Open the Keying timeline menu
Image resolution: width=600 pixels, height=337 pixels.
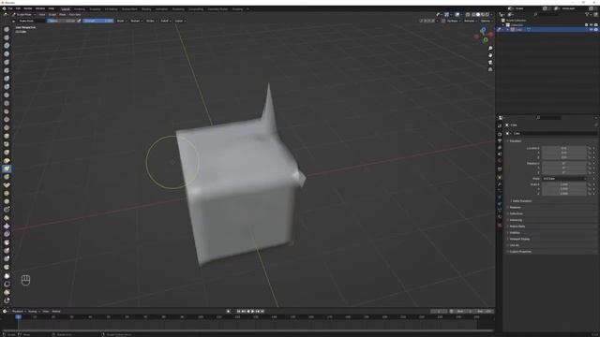click(33, 311)
